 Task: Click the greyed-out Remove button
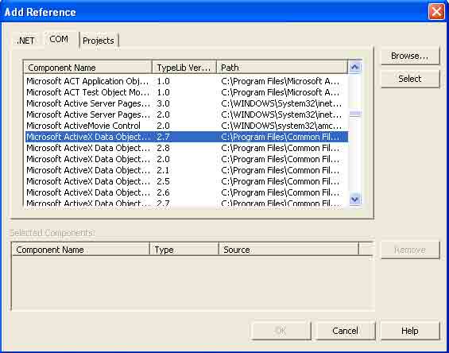[410, 250]
